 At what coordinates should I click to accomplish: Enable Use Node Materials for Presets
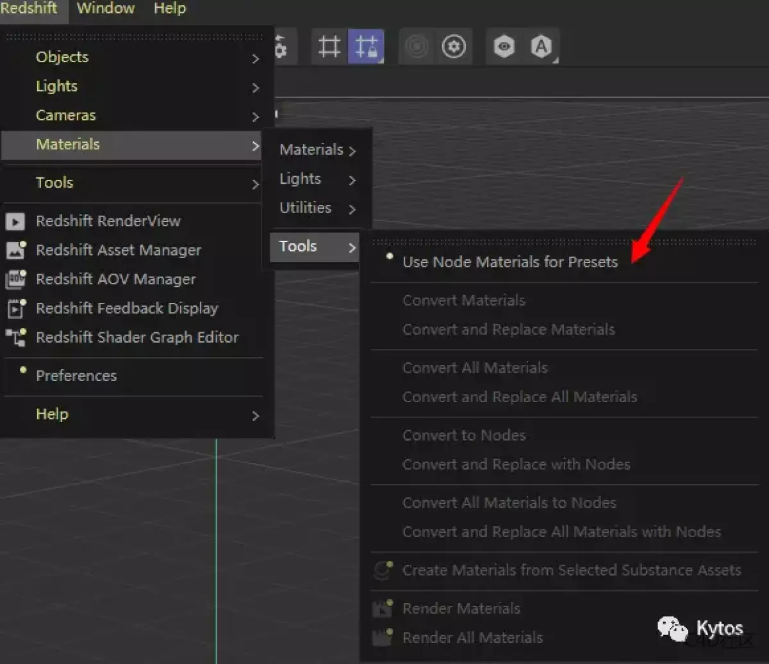[509, 261]
